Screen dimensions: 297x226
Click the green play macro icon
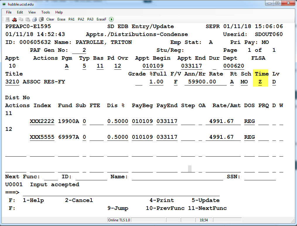[111, 19]
